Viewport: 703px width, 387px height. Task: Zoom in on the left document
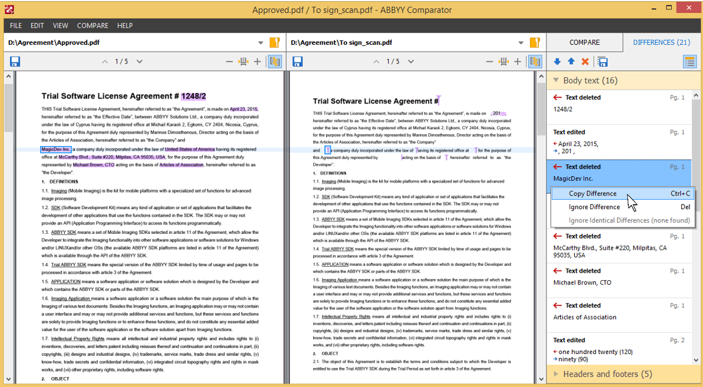(257, 62)
